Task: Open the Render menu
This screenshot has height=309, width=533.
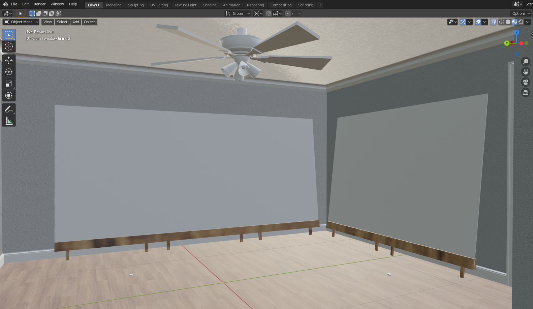Action: [39, 4]
